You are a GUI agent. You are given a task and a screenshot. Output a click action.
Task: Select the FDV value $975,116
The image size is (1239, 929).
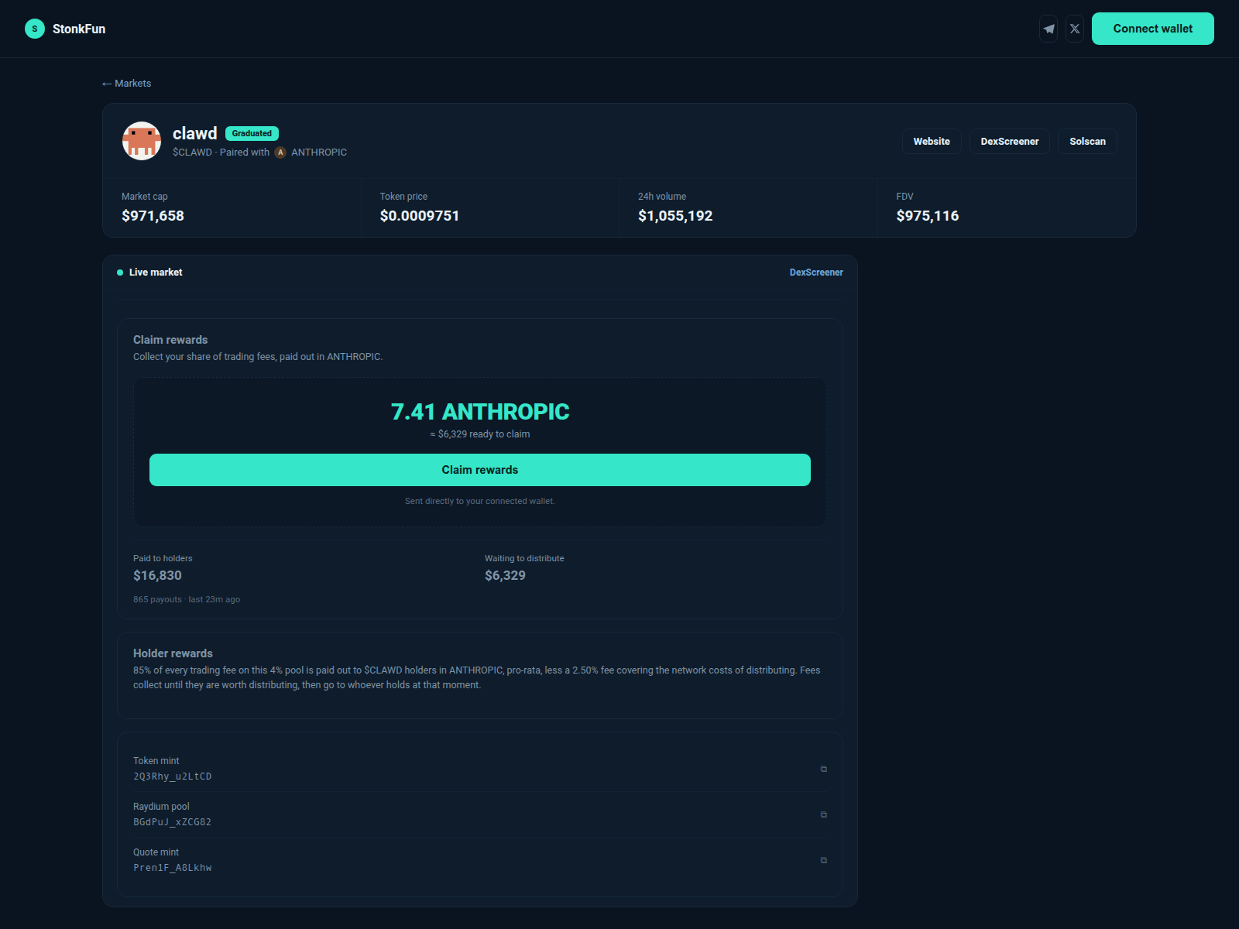coord(928,216)
